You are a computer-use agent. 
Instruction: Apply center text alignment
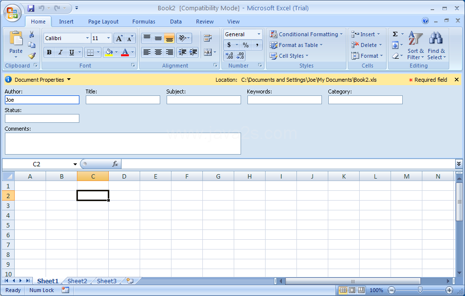158,52
